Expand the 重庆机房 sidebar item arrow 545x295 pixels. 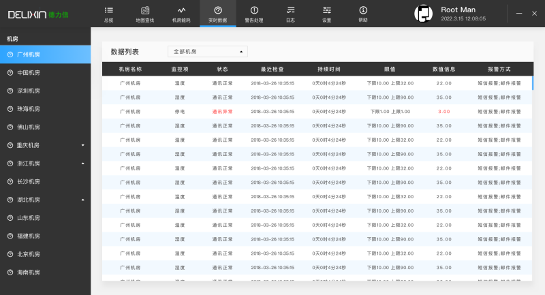tap(82, 145)
